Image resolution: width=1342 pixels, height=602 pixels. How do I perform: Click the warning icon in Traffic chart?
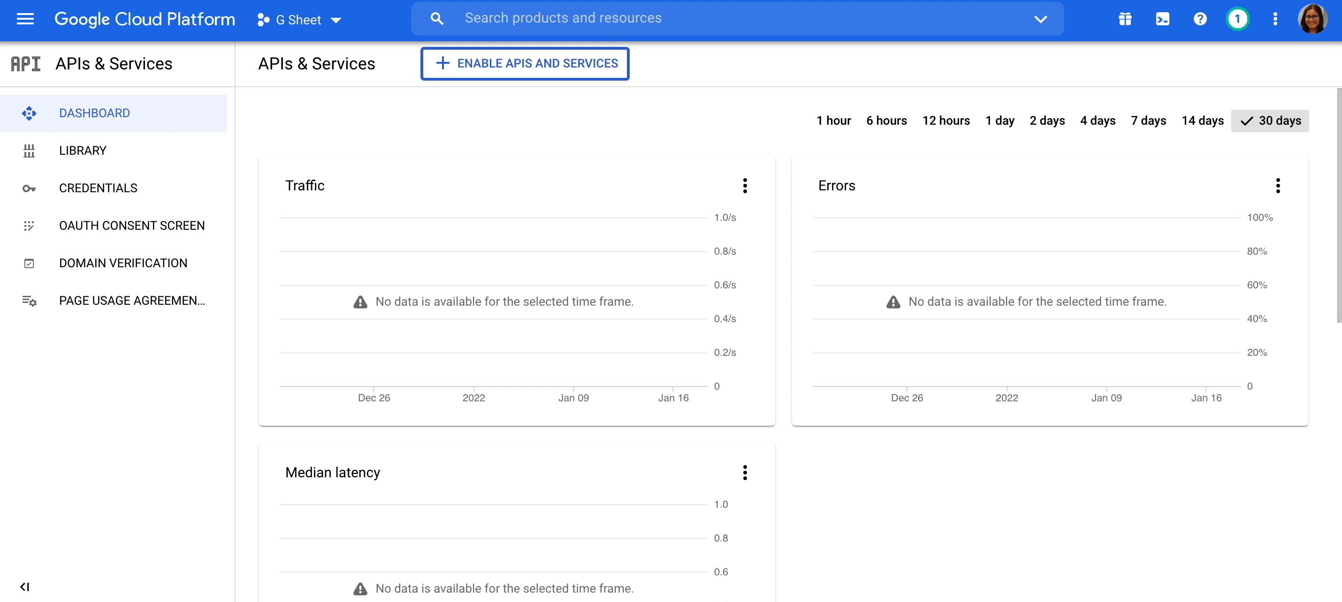360,302
